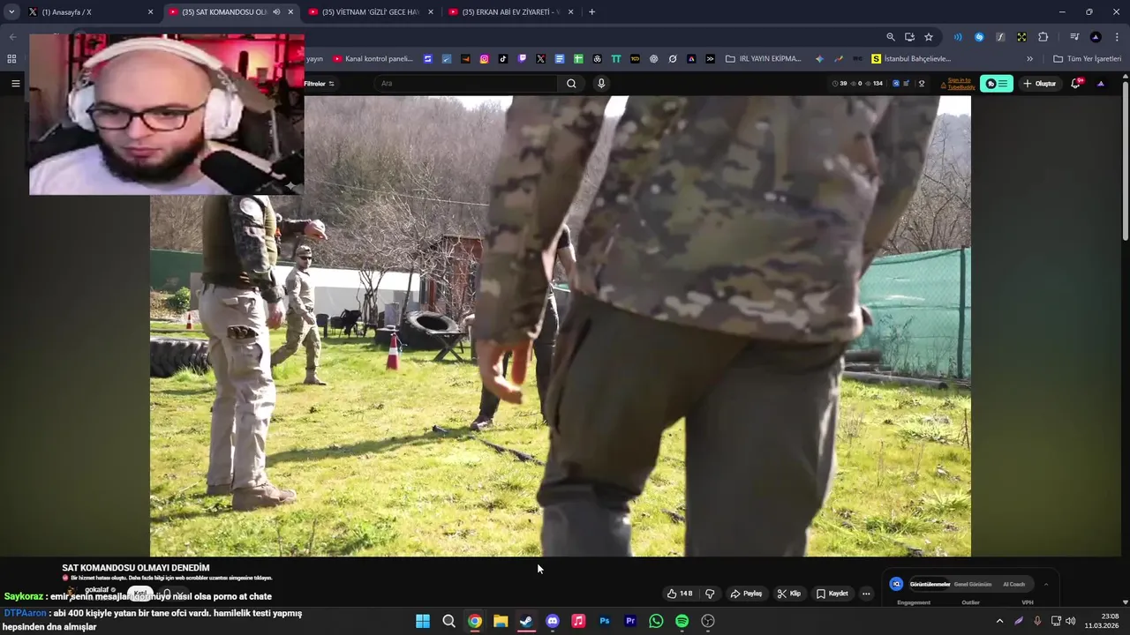Image resolution: width=1130 pixels, height=635 pixels.
Task: Open the YouTube account avatar menu
Action: [x=1100, y=83]
